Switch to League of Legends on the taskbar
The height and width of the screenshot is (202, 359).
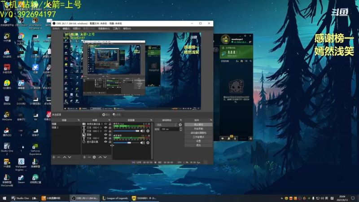tap(115, 198)
